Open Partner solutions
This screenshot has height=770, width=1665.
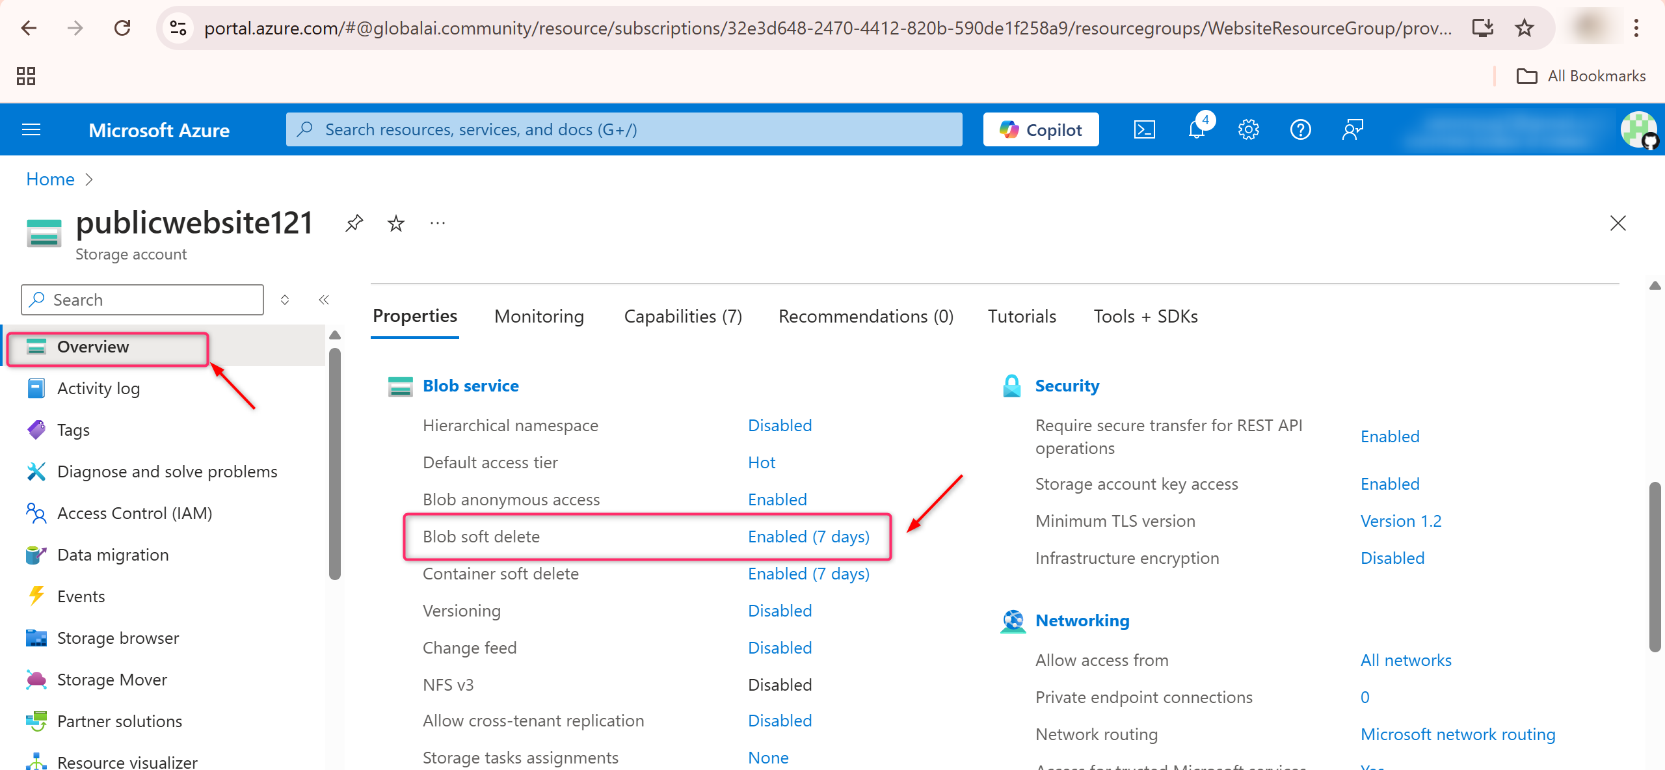click(x=120, y=721)
